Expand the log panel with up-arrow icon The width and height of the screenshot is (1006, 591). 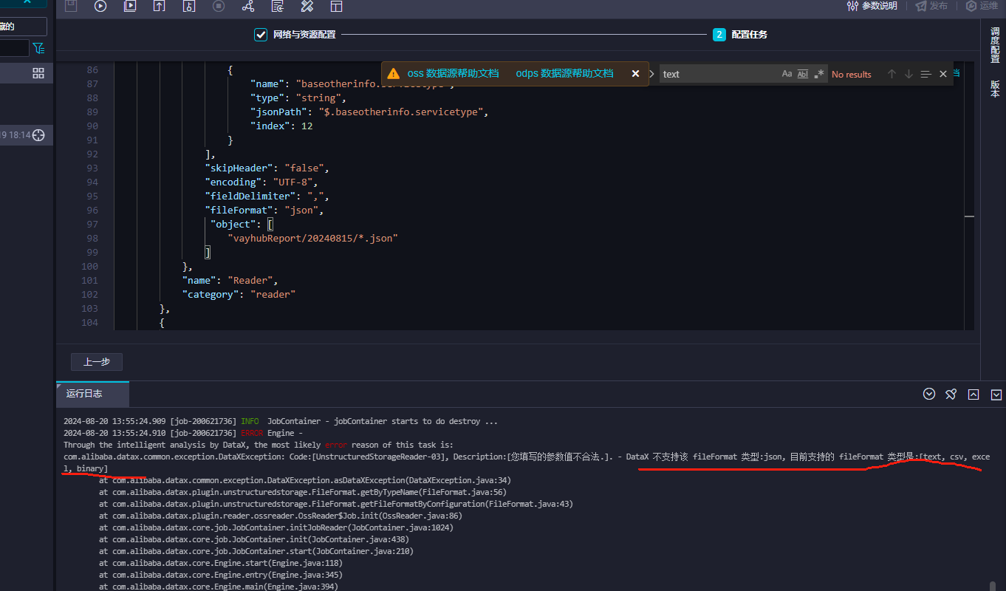click(x=974, y=394)
